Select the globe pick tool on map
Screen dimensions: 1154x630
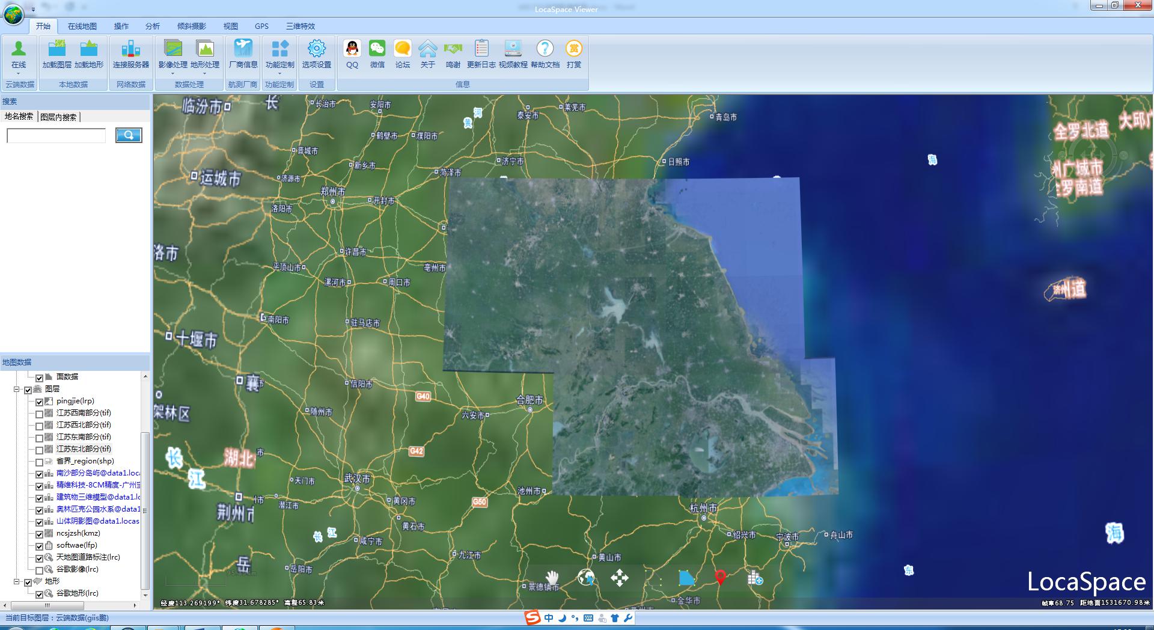[586, 578]
